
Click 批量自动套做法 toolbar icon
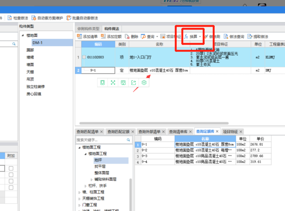click(69, 18)
